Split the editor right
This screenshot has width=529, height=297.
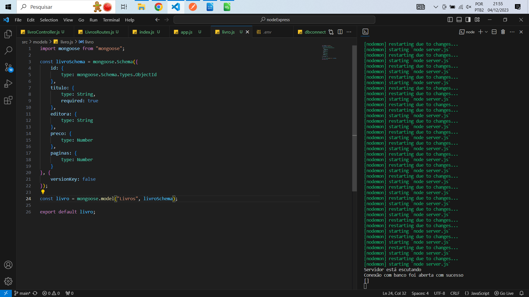click(x=340, y=32)
